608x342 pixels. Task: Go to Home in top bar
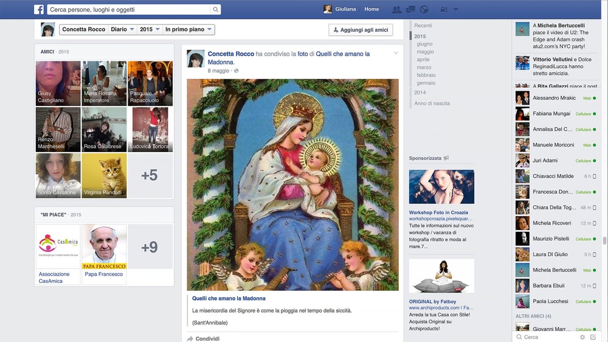(x=371, y=9)
